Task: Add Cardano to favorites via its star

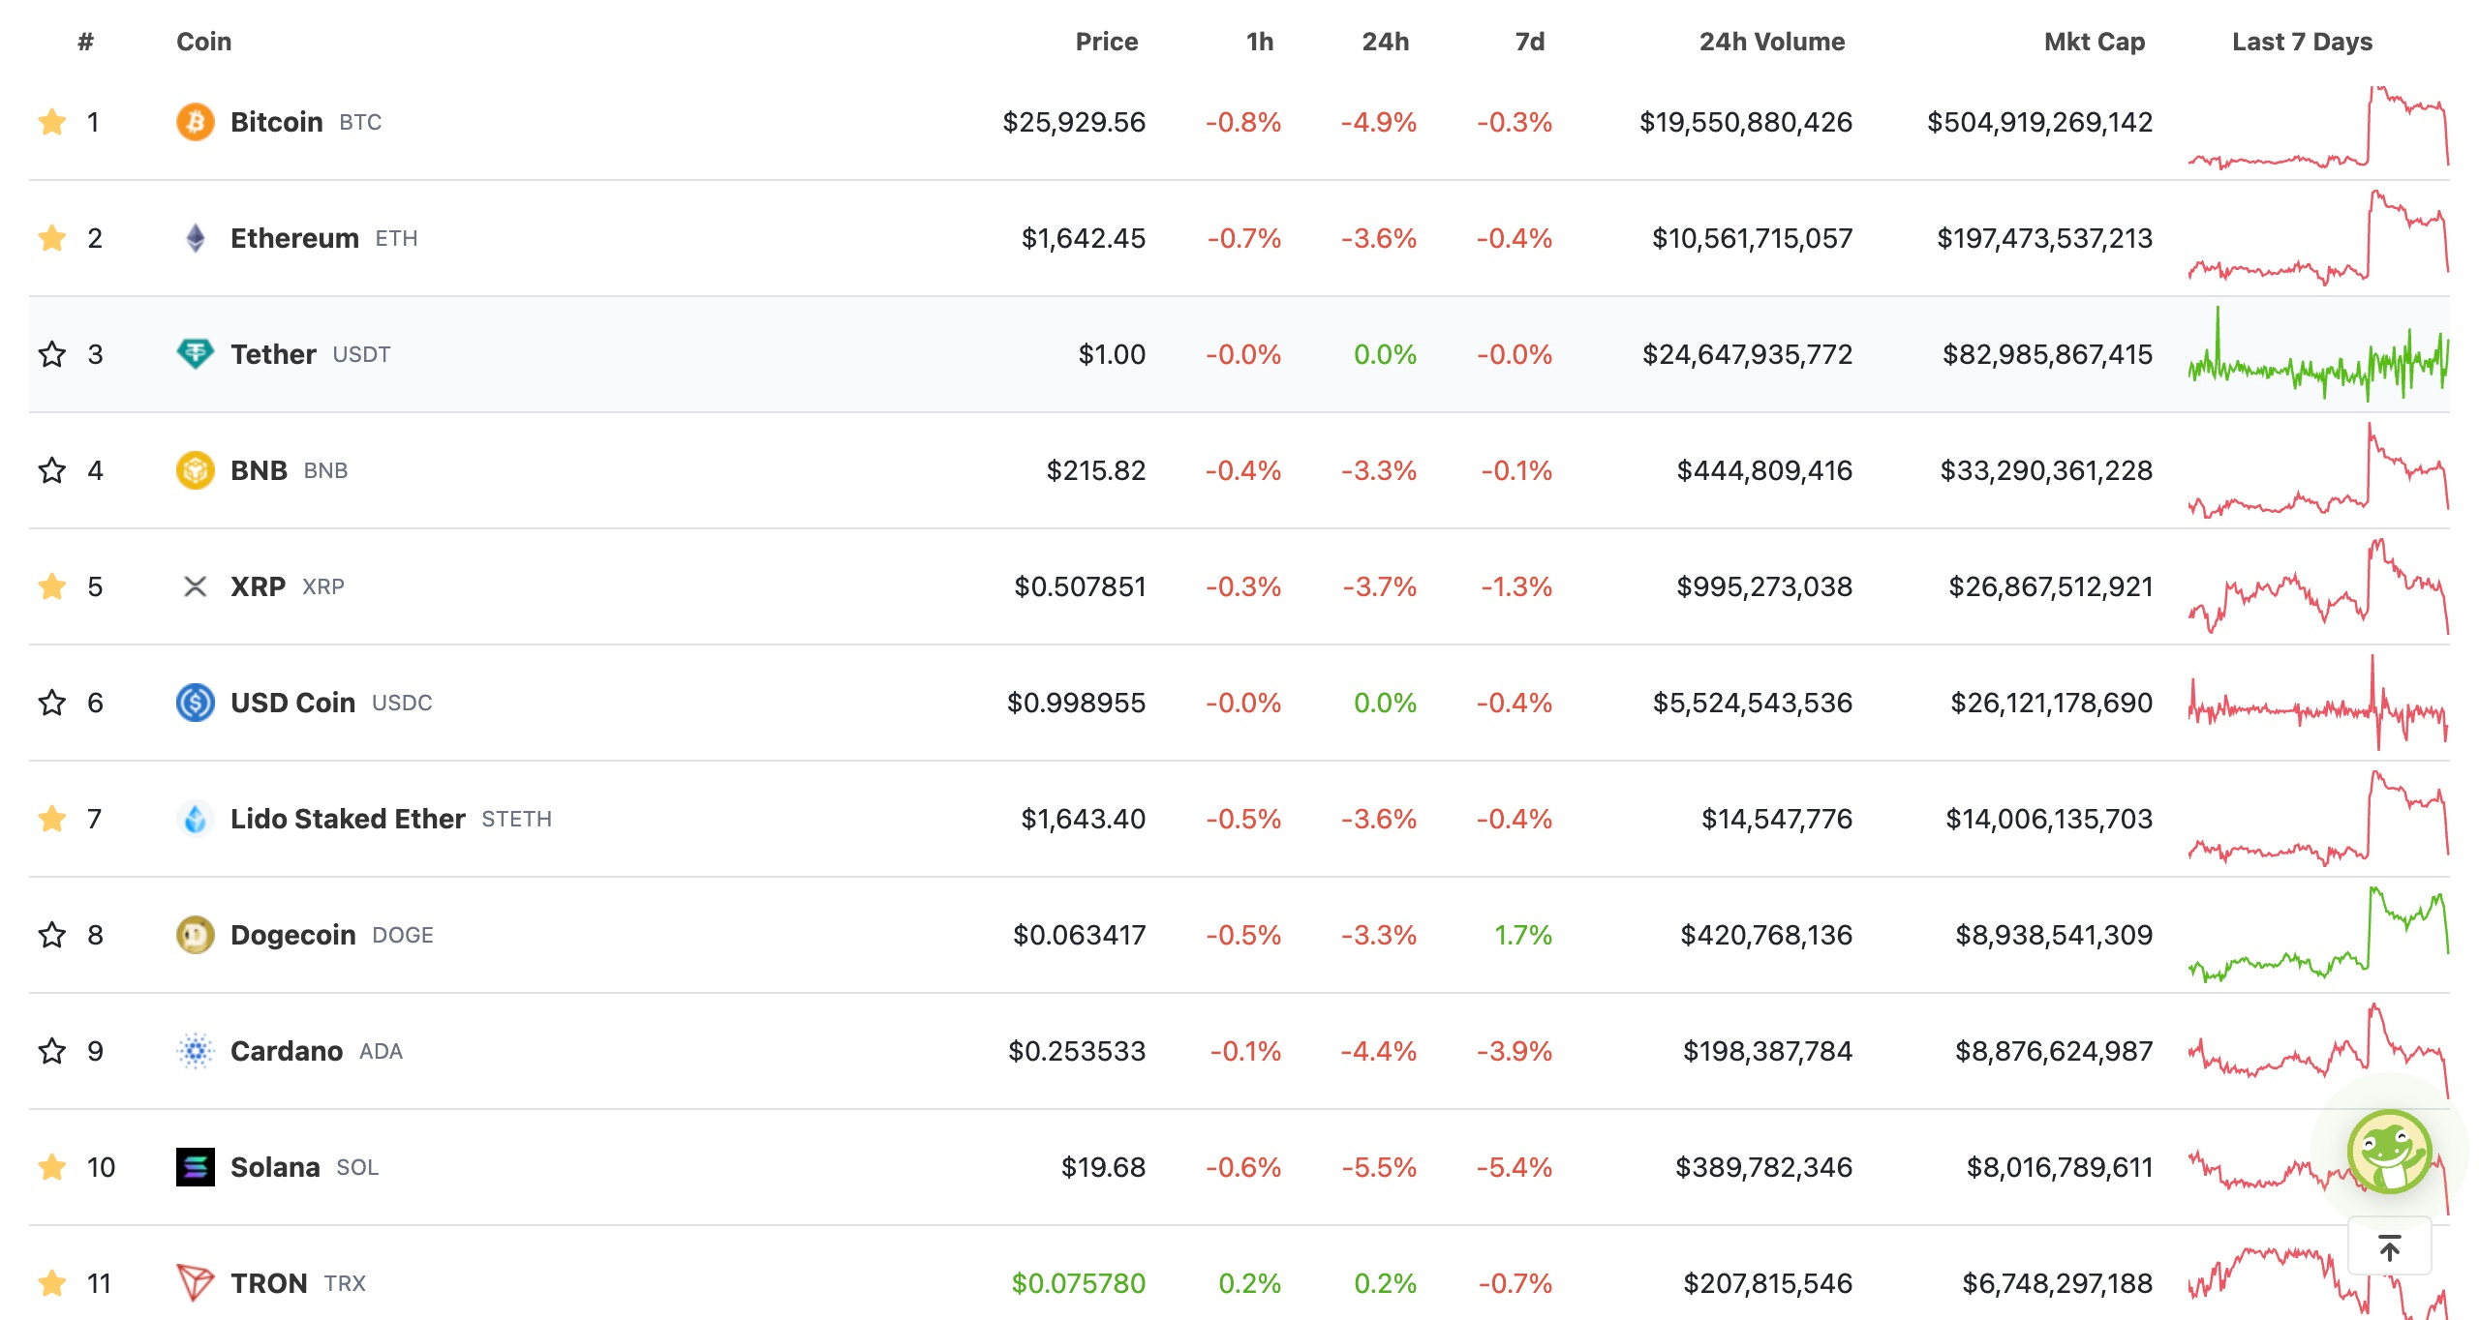Action: (52, 1051)
